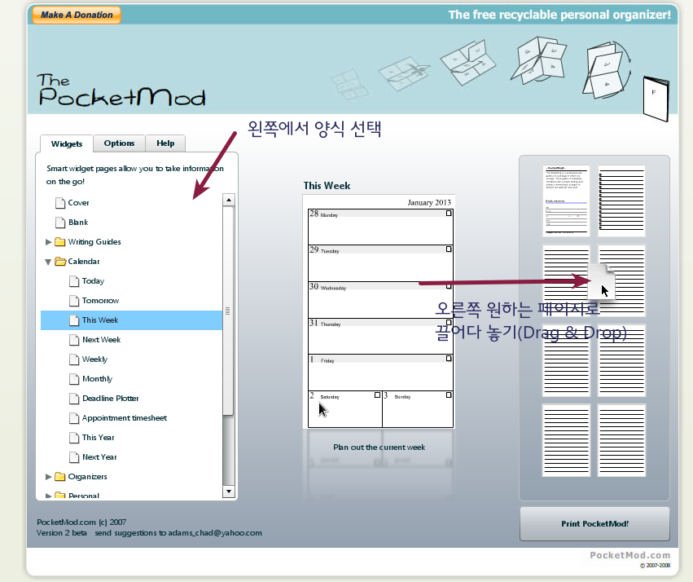
Task: Click the Make A Donation button
Action: click(x=77, y=15)
